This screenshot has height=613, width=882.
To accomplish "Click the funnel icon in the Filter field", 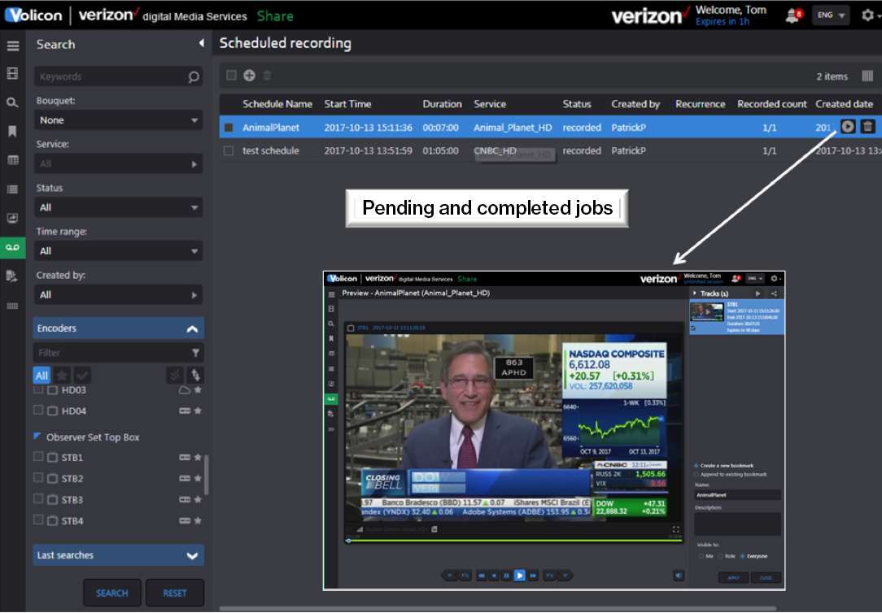I will coord(195,353).
